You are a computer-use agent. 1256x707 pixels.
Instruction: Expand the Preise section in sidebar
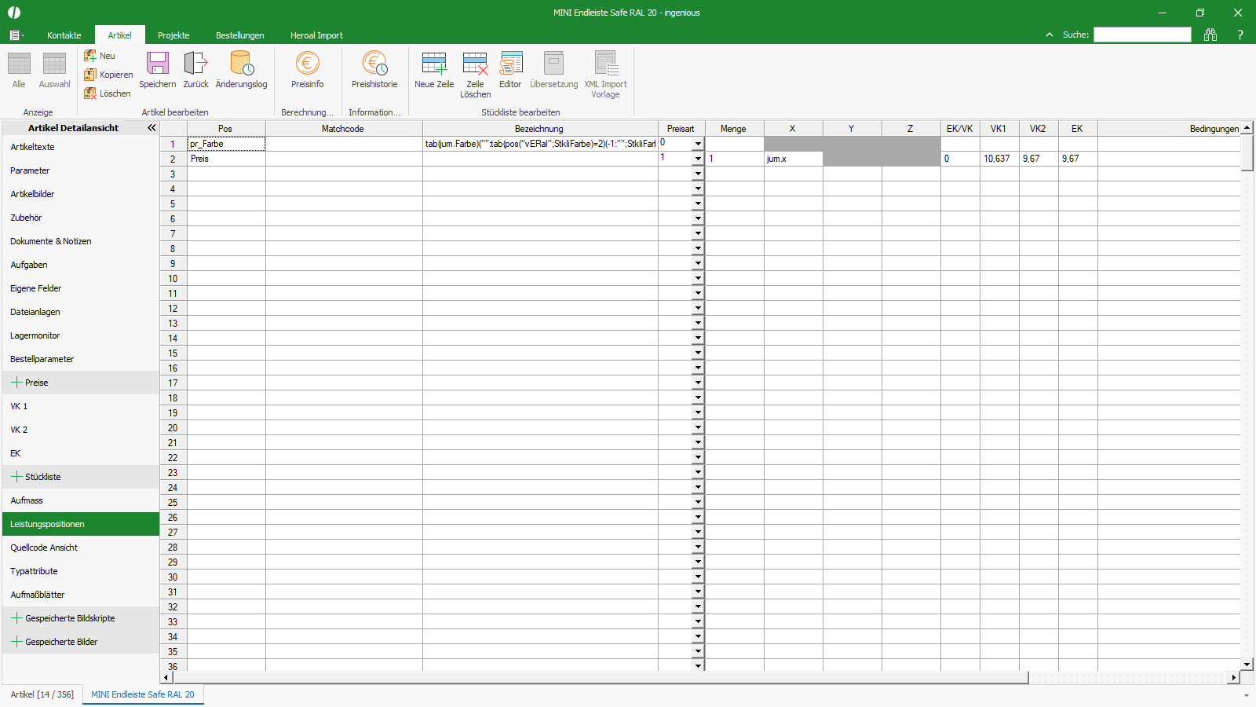point(16,383)
